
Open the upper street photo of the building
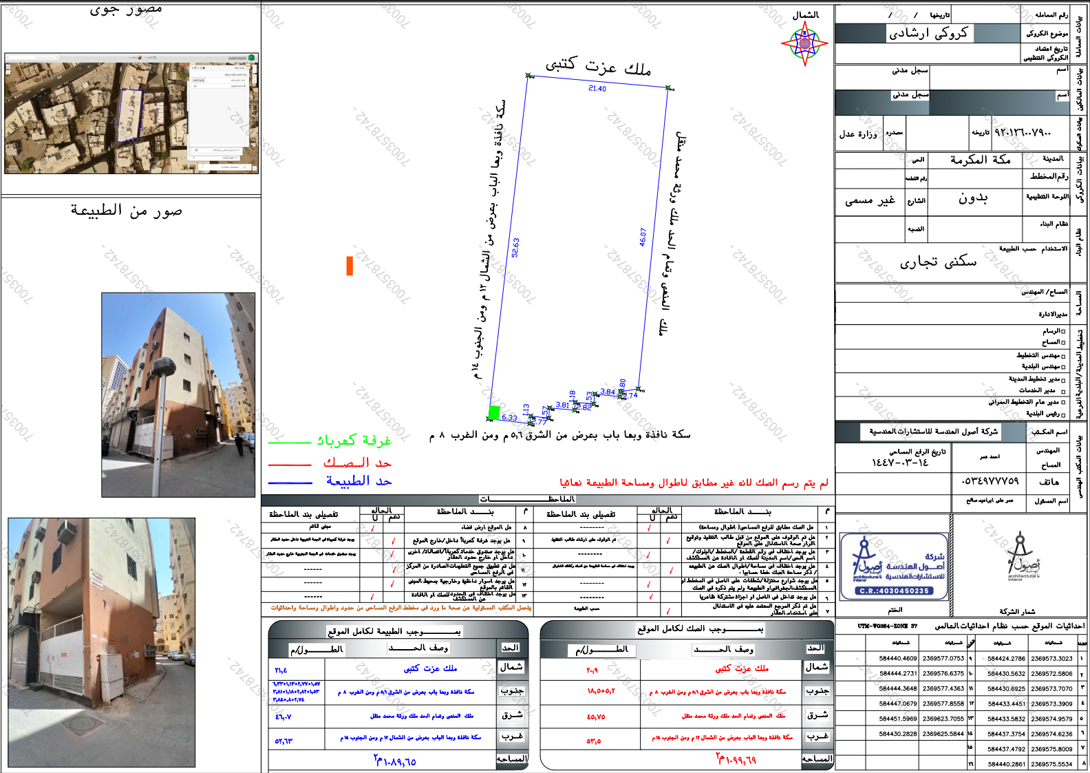[178, 394]
